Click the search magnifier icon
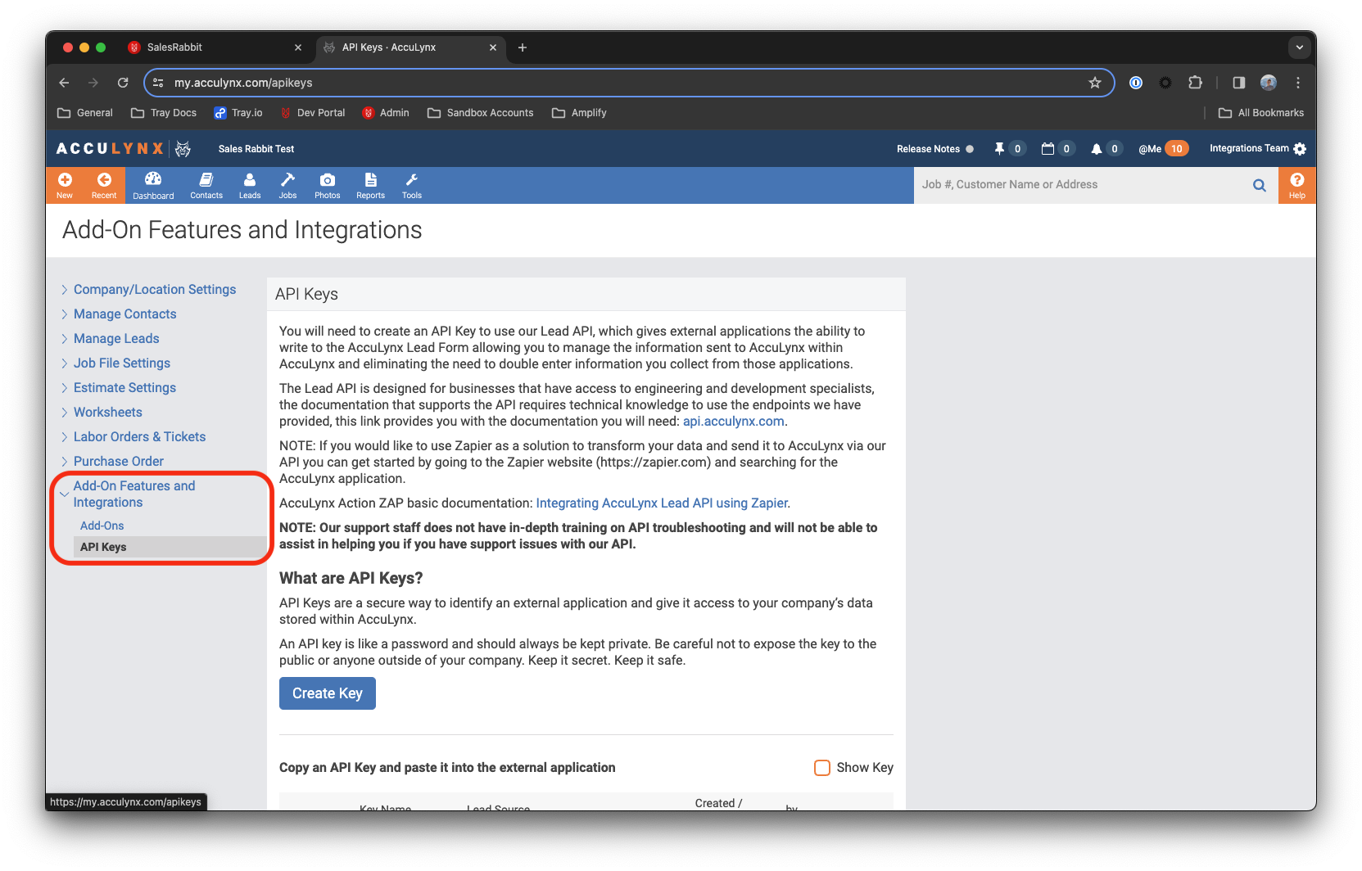Image resolution: width=1362 pixels, height=871 pixels. point(1260,185)
